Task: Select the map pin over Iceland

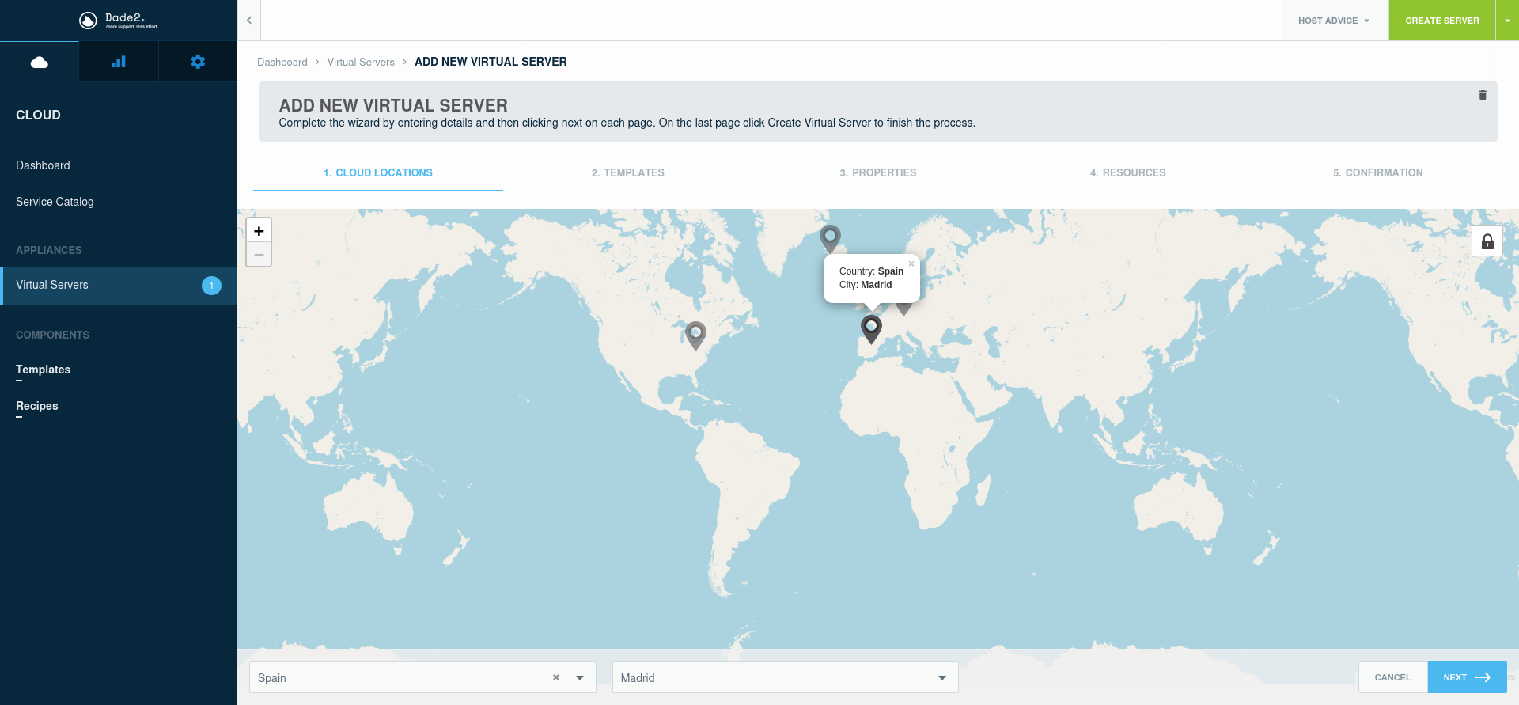Action: 830,237
